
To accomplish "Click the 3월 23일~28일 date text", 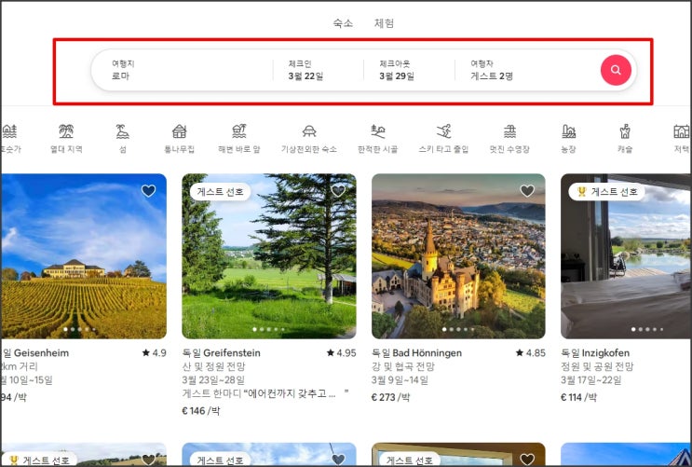I will (213, 380).
